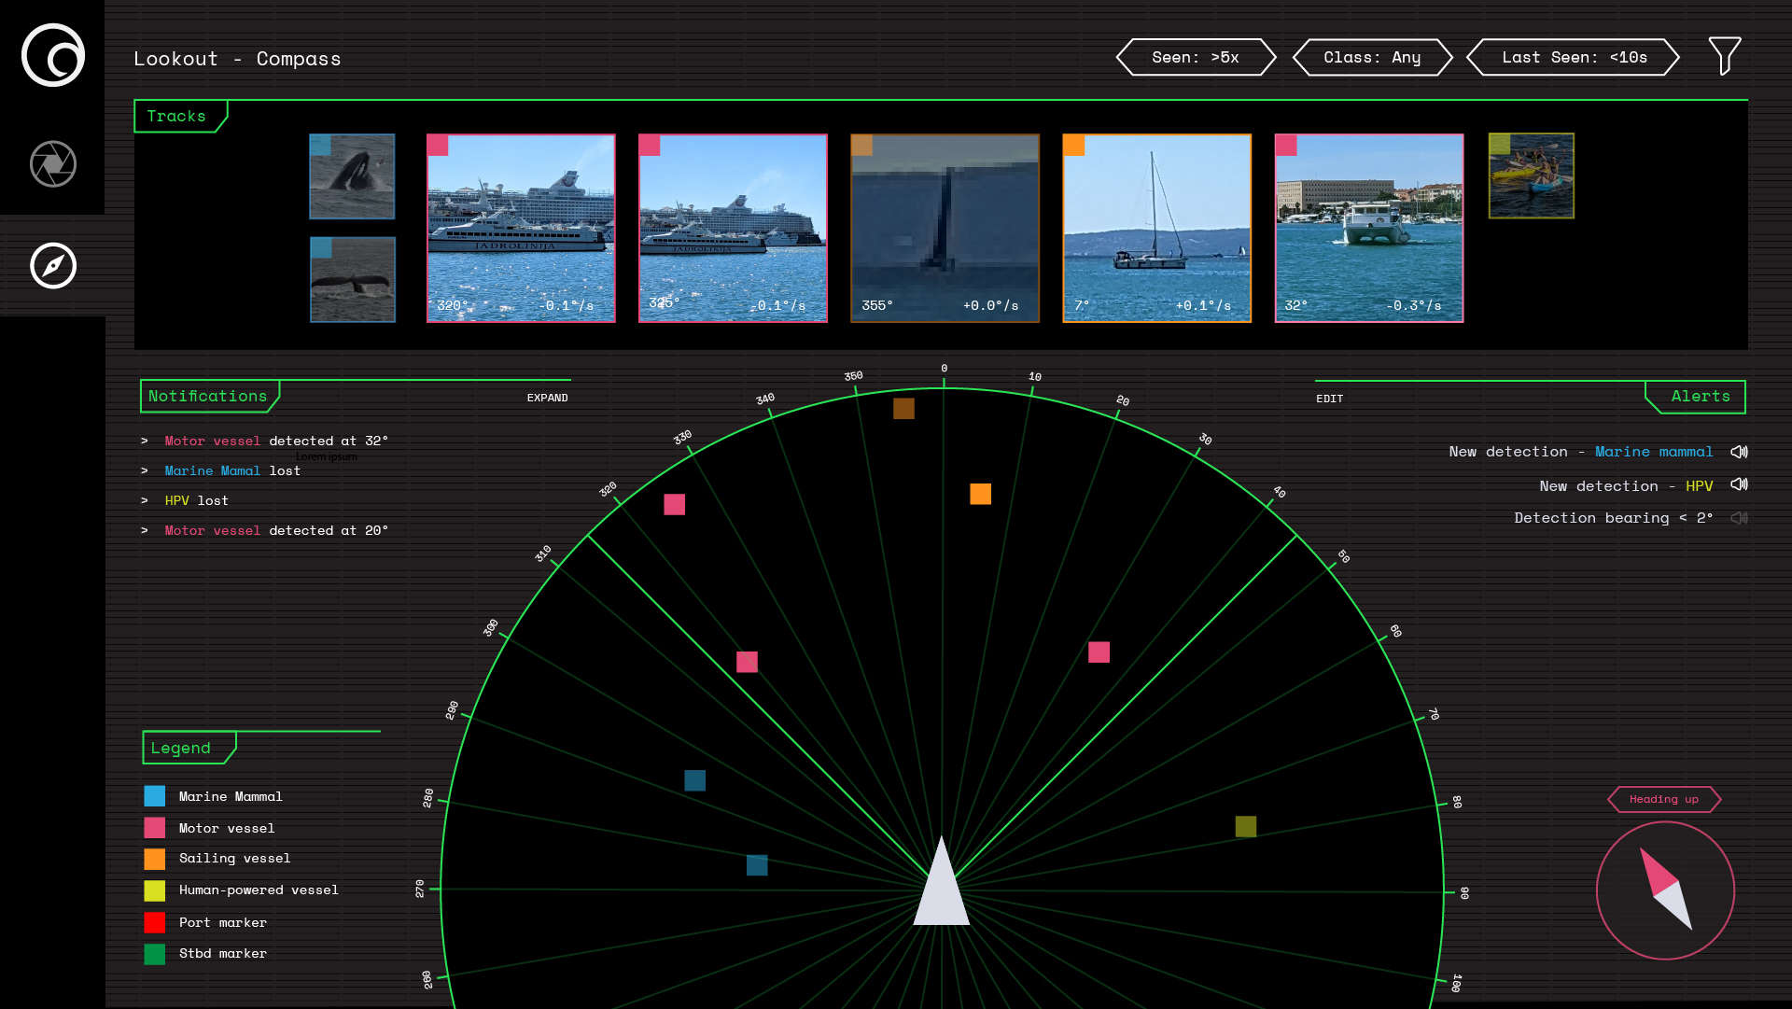Toggle sound for Marine mammal alert
The height and width of the screenshot is (1009, 1792).
[1739, 452]
